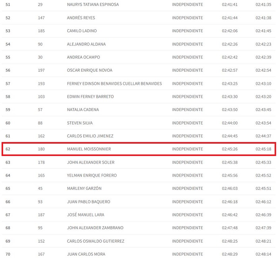Image resolution: width=278 pixels, height=259 pixels.
Task: Select Natalia Cadena in the results
Action: click(83, 110)
